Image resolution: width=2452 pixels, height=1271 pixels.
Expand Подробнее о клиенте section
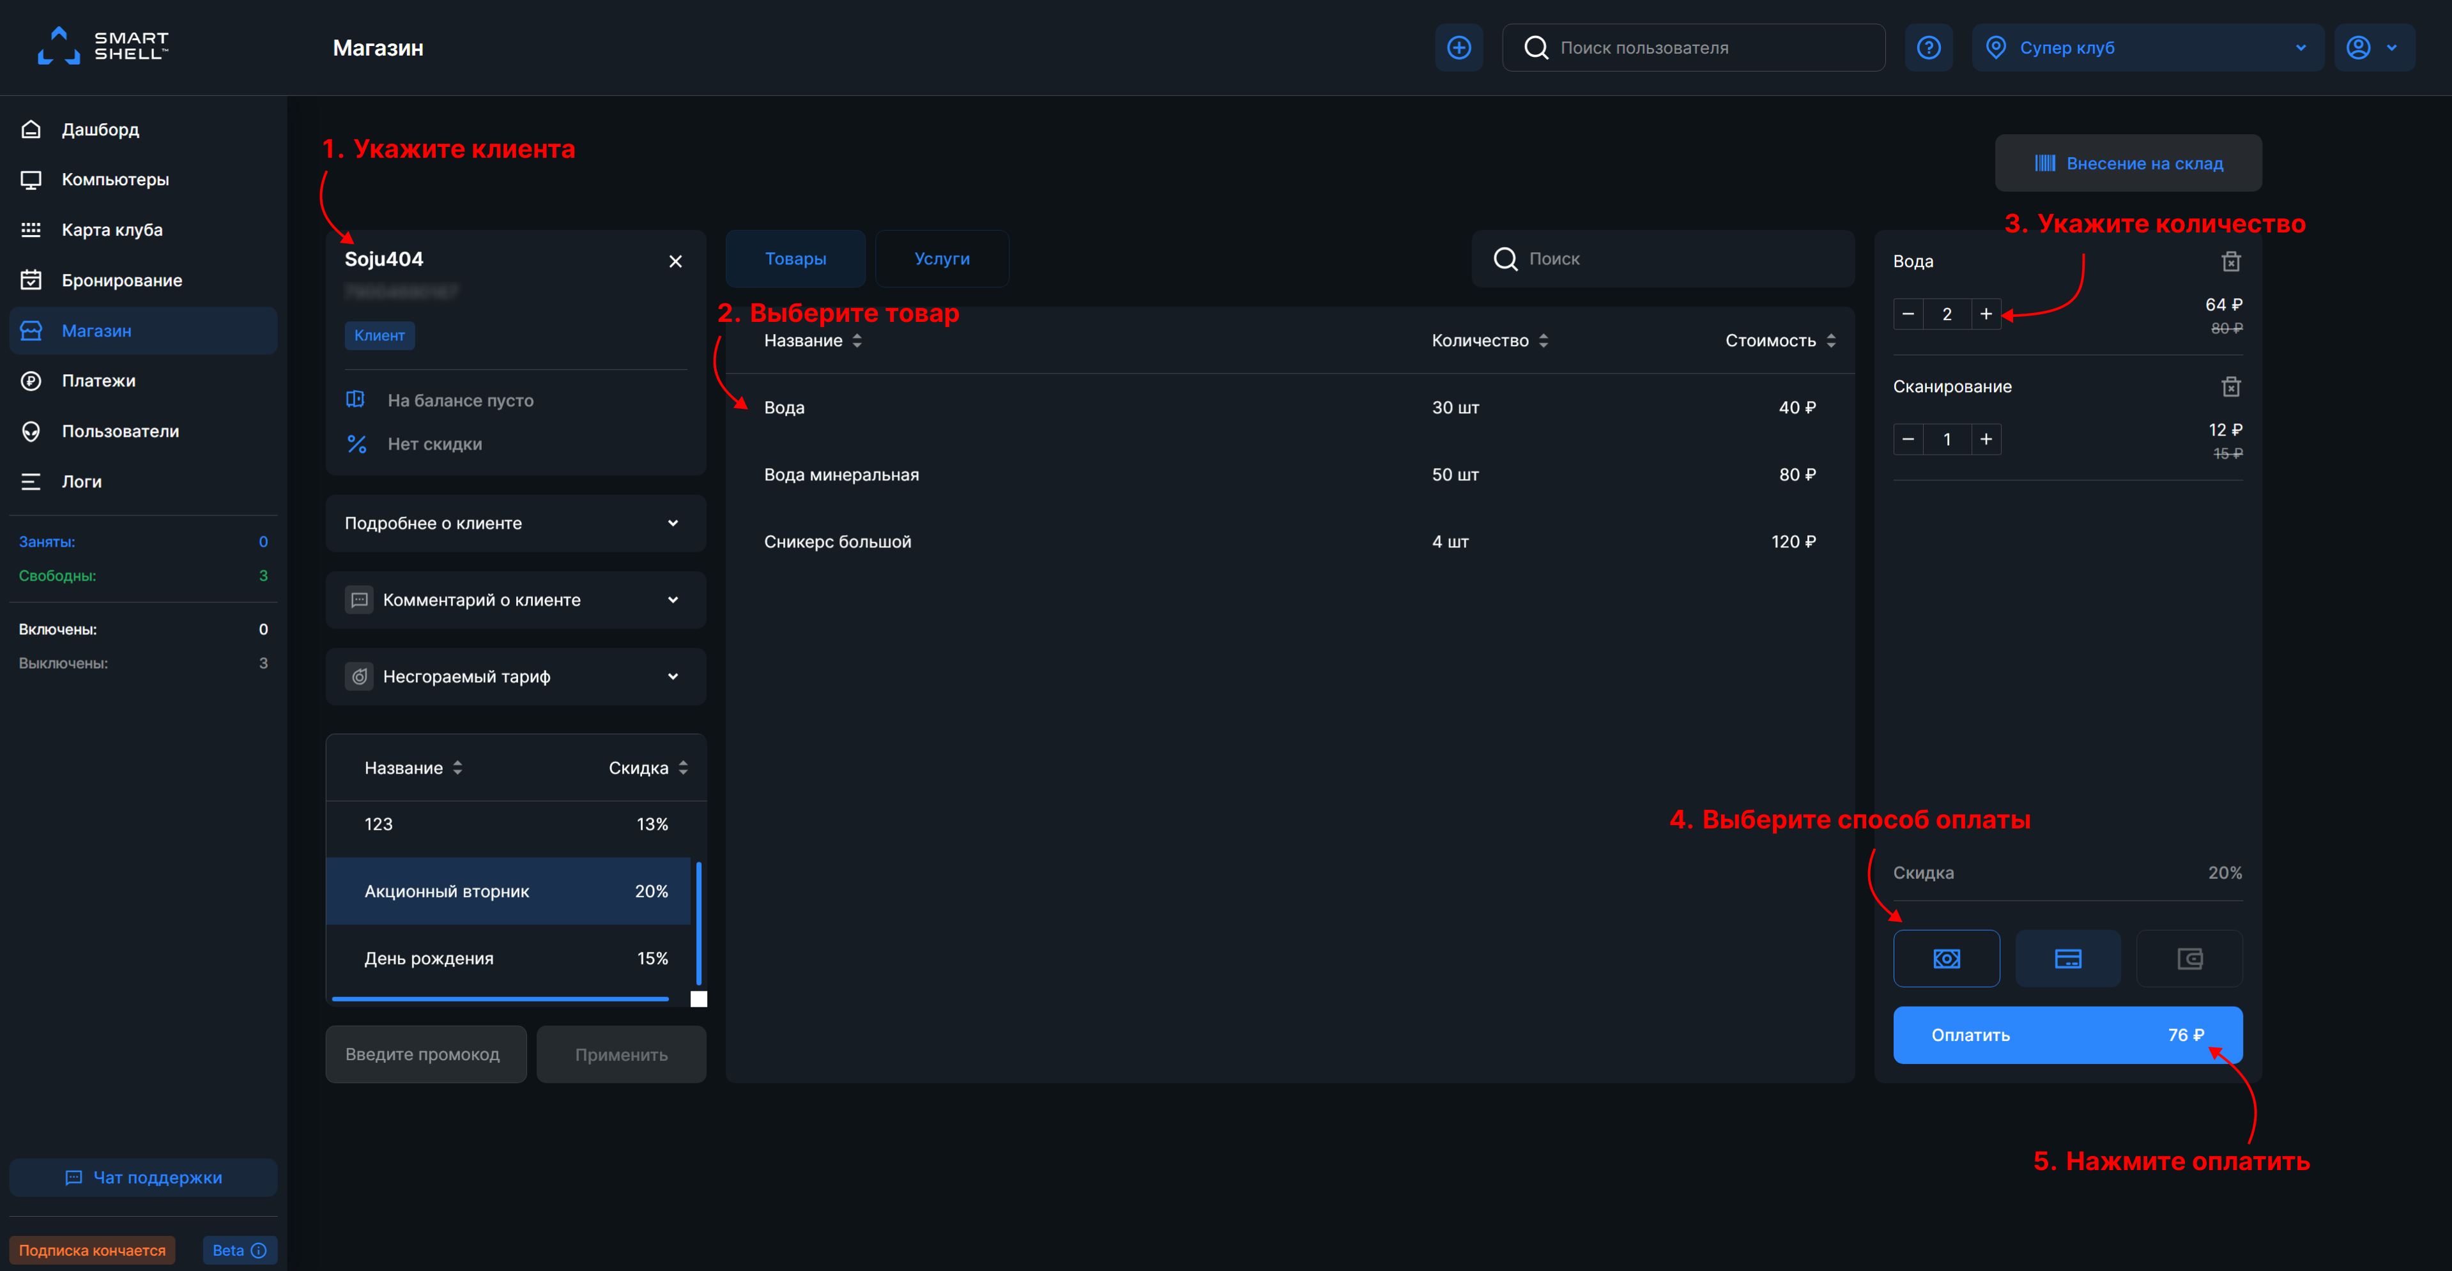[x=515, y=523]
